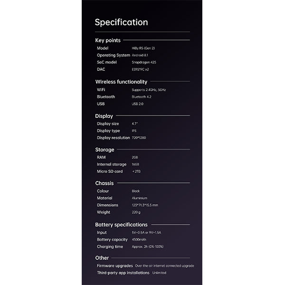Select the Key points section header
This screenshot has width=285, height=285.
click(108, 40)
